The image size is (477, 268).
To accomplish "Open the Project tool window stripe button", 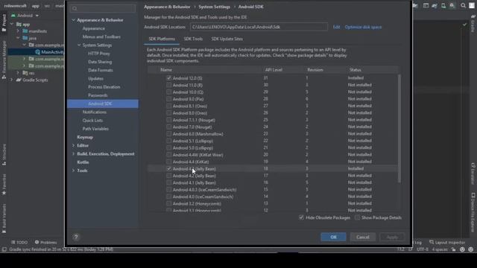I will pos(4,23).
